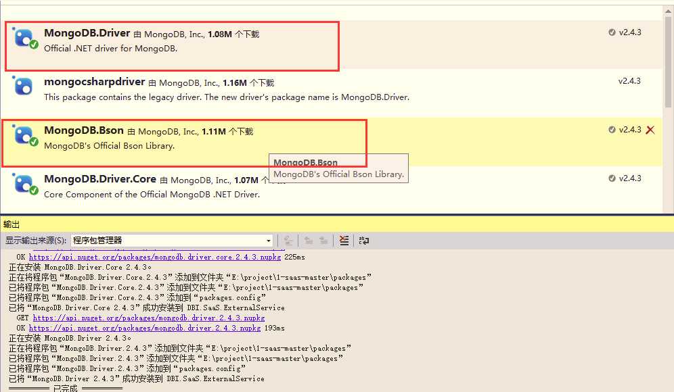This screenshot has height=392, width=674.
Task: Toggle word wrap in output window
Action: (363, 241)
